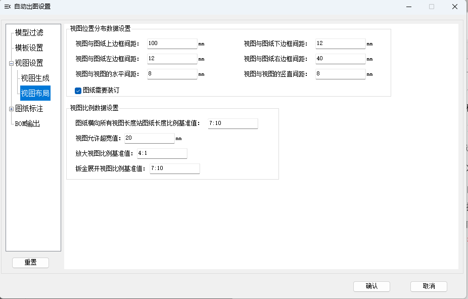Click the app icon in the title bar

pos(7,7)
